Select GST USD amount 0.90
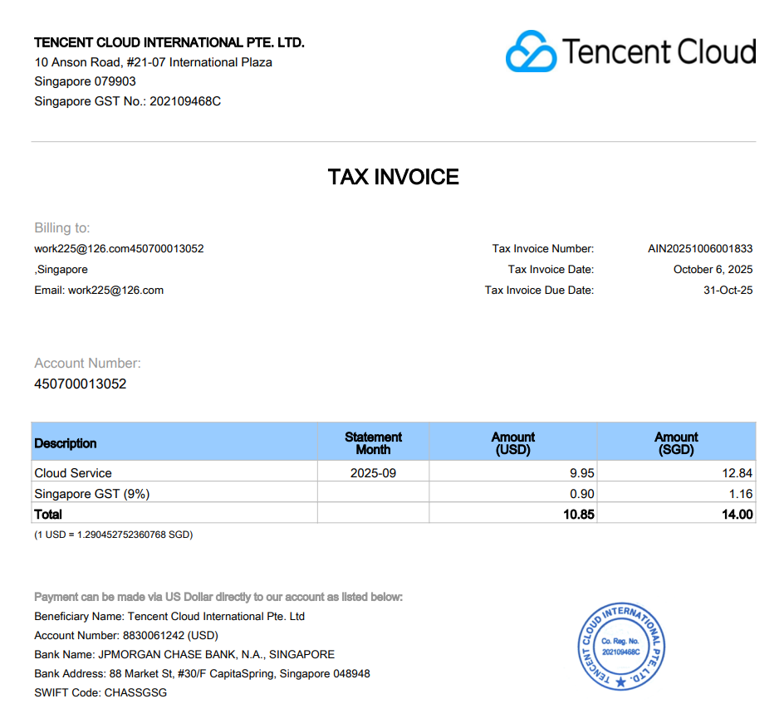Screen dimensions: 784x723 (582, 494)
